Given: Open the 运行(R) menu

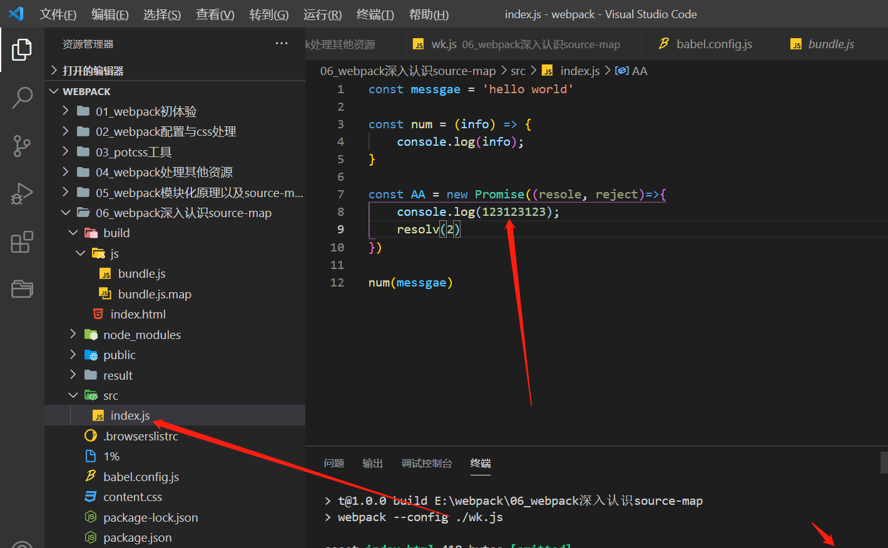Looking at the screenshot, I should (x=323, y=14).
